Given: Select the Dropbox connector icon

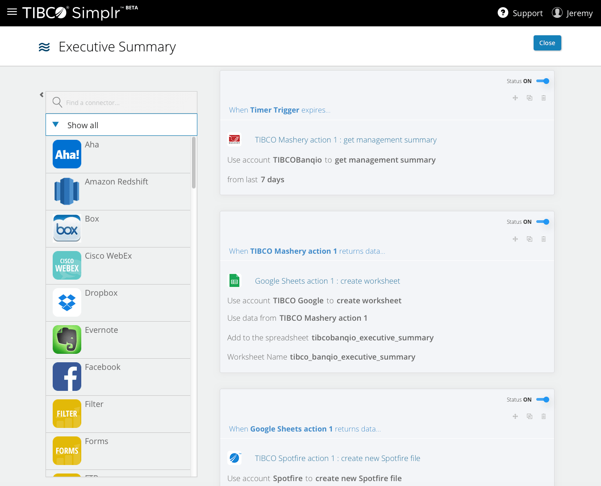Looking at the screenshot, I should tap(67, 302).
